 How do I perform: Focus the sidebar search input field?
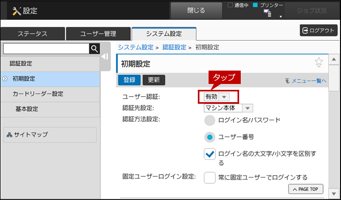point(46,49)
